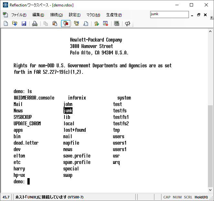Click the harry entry
Image resolution: width=214 pixels, height=201 pixels.
(19, 169)
